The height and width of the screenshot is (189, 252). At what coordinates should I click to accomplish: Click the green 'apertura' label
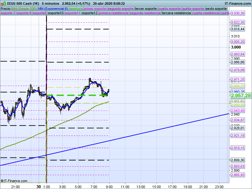[x=76, y=9]
